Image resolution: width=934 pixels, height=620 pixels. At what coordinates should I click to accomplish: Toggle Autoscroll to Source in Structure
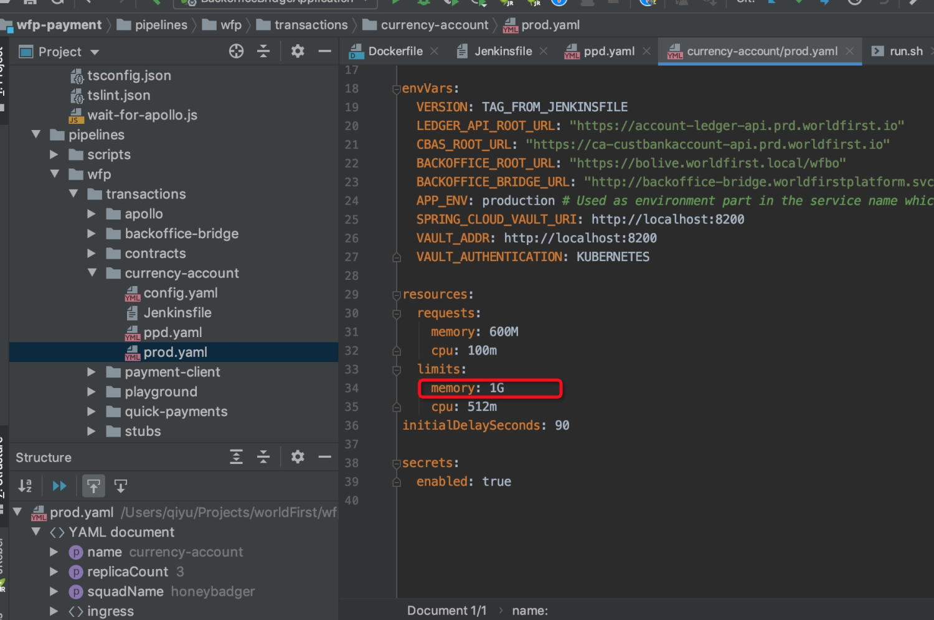click(93, 486)
